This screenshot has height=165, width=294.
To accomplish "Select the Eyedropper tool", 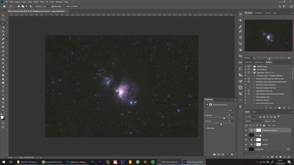I will tap(3, 35).
